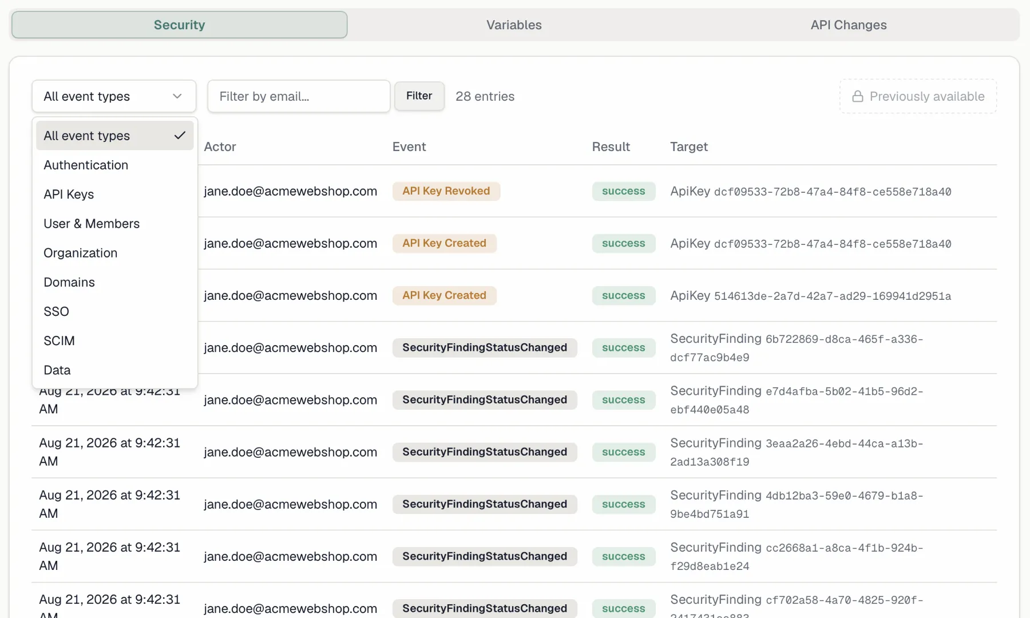Screen dimensions: 1030x618
Task: Choose SCIM event type
Action: tap(114, 340)
